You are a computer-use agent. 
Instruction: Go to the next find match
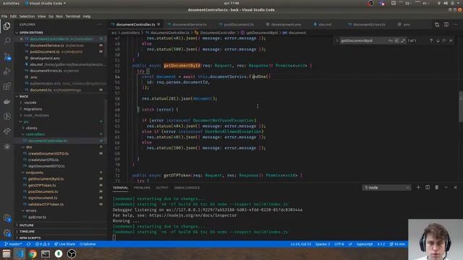coord(438,40)
